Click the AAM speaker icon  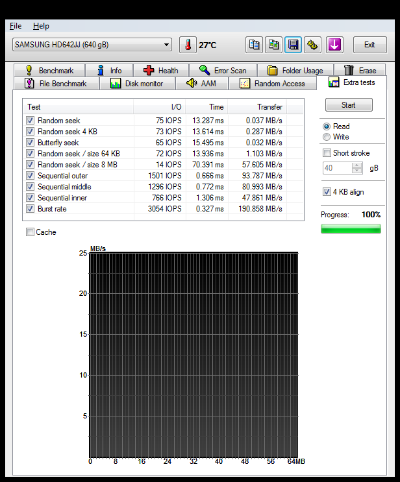click(192, 83)
